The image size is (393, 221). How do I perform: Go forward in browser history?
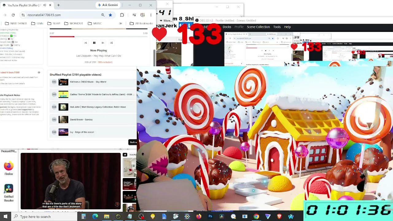click(5, 15)
